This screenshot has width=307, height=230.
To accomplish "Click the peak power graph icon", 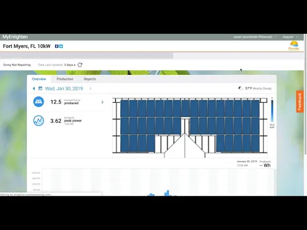I will coord(38,121).
